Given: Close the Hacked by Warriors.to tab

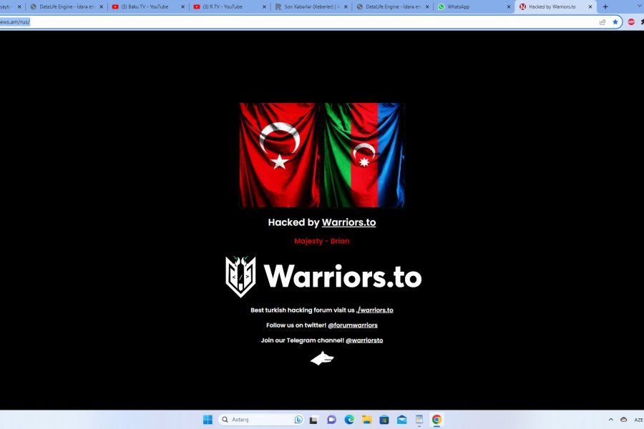Looking at the screenshot, I should [x=590, y=7].
